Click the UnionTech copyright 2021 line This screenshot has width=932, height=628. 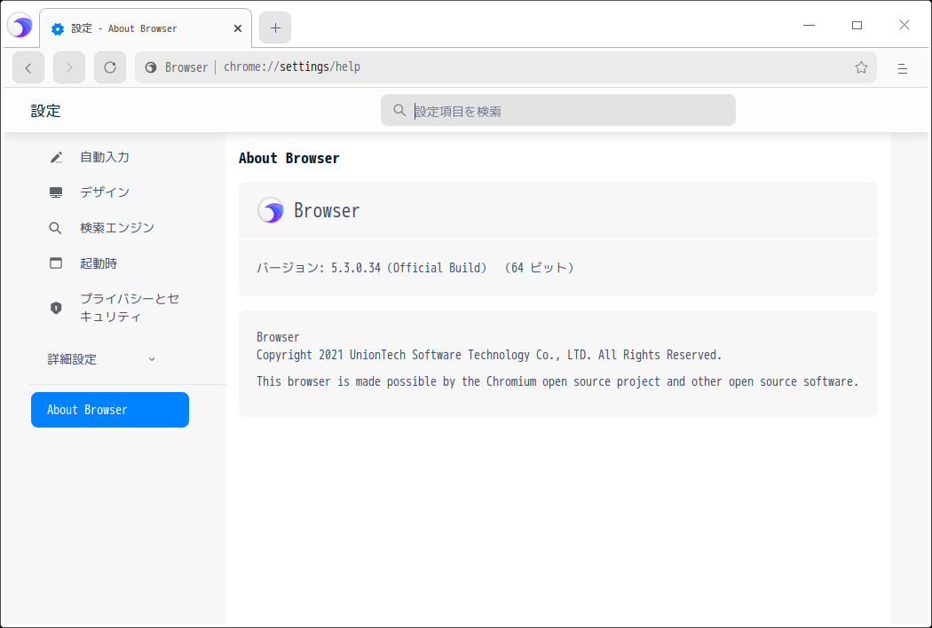click(489, 356)
